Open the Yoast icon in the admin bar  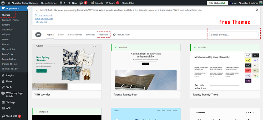pos(81,3)
